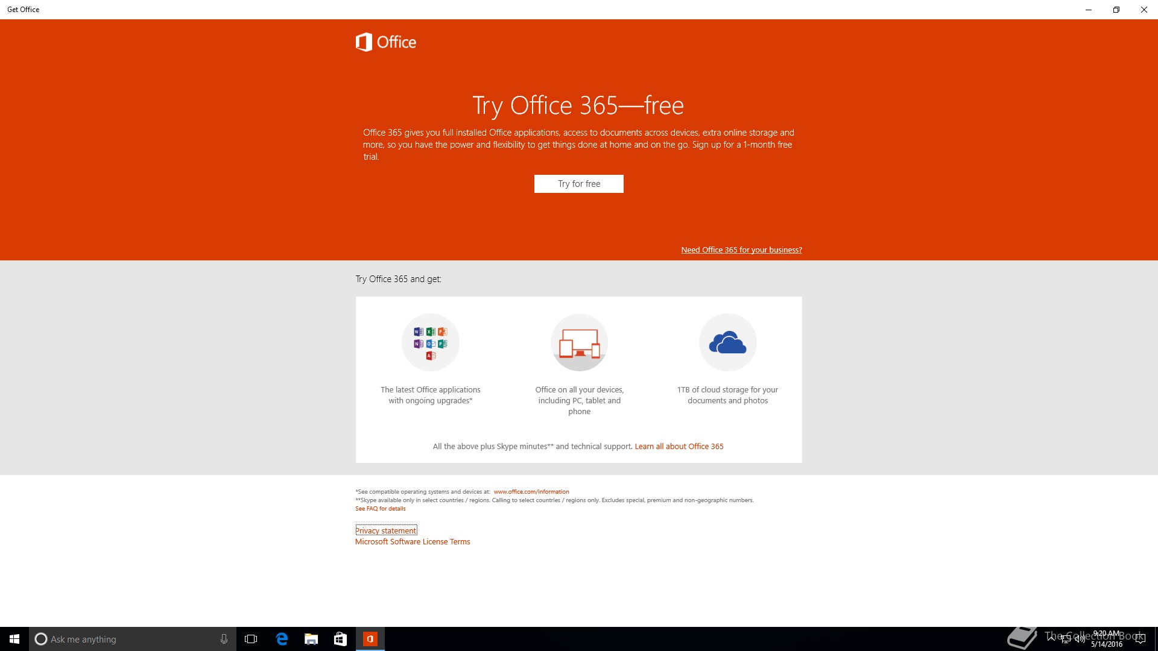This screenshot has height=651, width=1158.
Task: Restore down the Get Office window
Action: [1116, 10]
